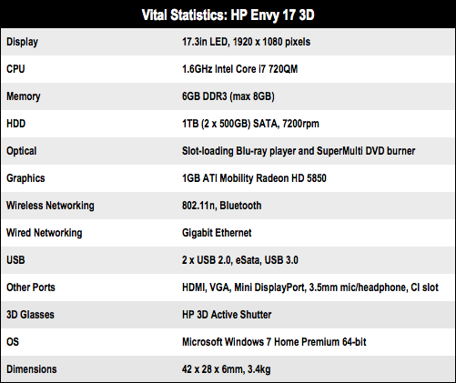This screenshot has height=383, width=456.
Task: Click the Gigabit Ethernet value
Action: [x=217, y=233]
